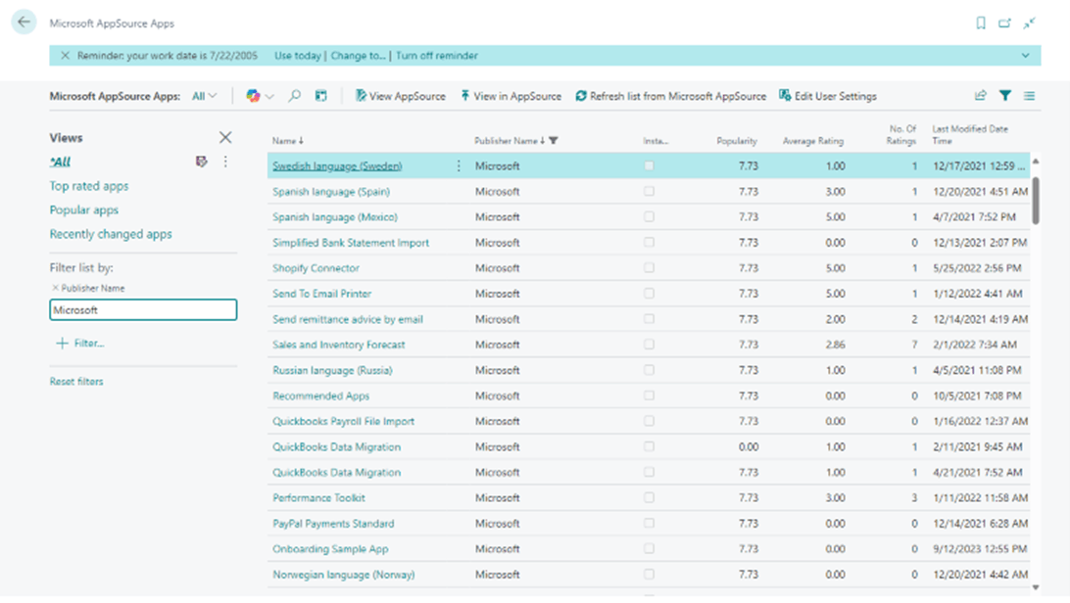The width and height of the screenshot is (1070, 603).
Task: Click the Publisher Name filter input field
Action: [x=143, y=310]
